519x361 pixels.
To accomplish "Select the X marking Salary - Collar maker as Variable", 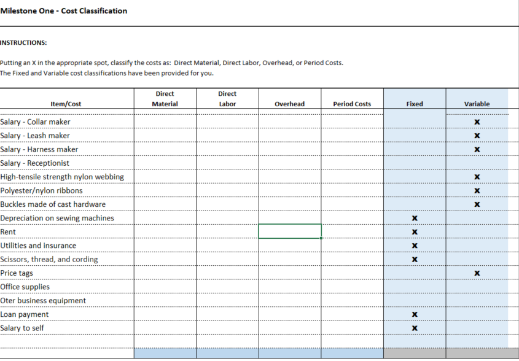I will (477, 122).
